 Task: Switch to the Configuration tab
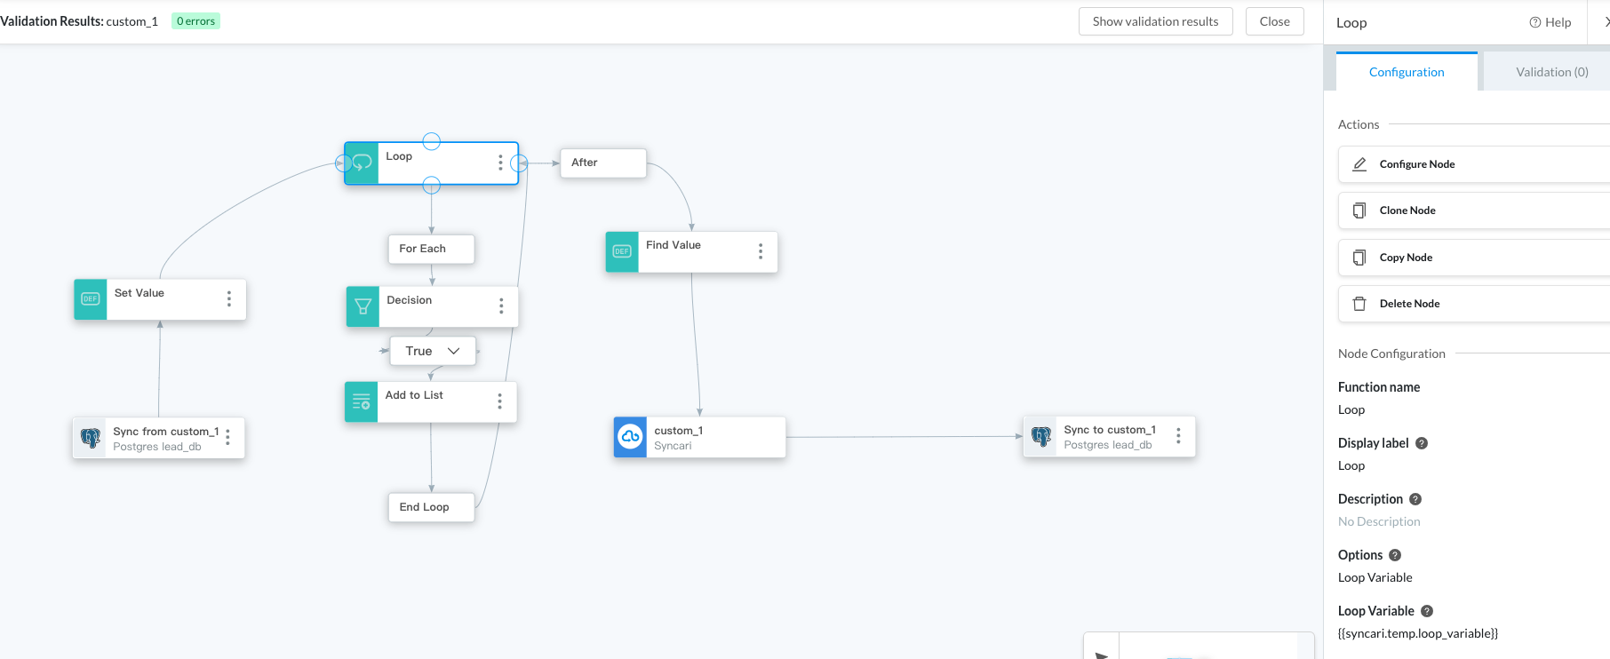[x=1407, y=72]
